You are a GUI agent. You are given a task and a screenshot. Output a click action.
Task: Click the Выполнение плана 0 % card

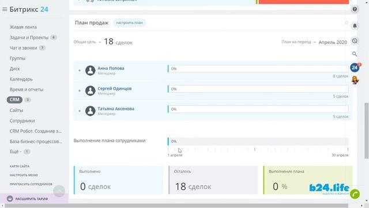pyautogui.click(x=308, y=180)
